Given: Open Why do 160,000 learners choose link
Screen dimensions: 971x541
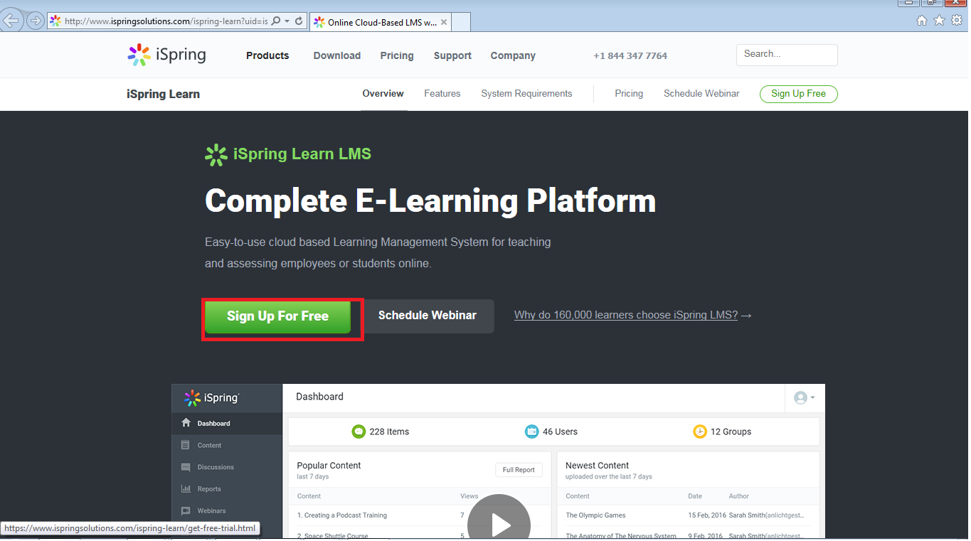Looking at the screenshot, I should click(x=626, y=315).
